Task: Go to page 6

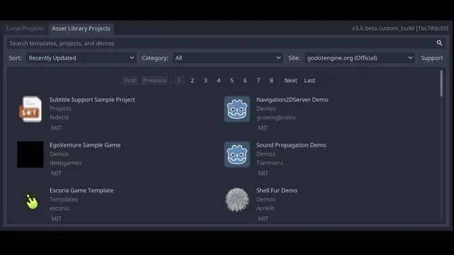Action: (x=245, y=81)
